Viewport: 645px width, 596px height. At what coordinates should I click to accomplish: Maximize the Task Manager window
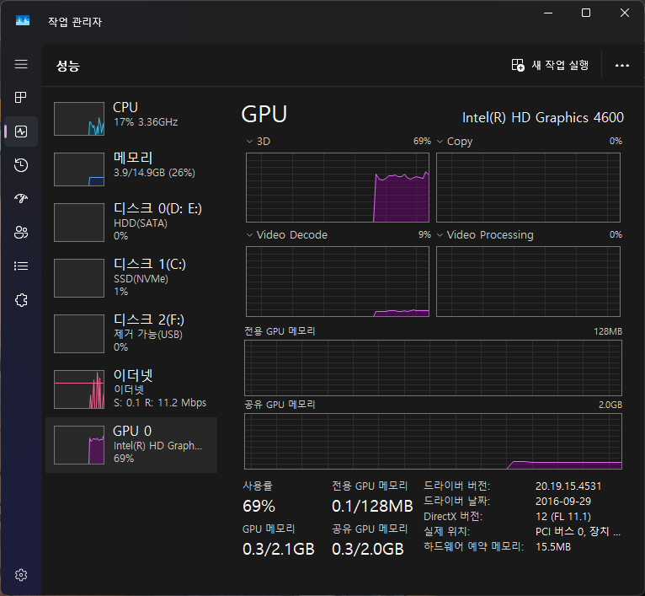pyautogui.click(x=586, y=13)
